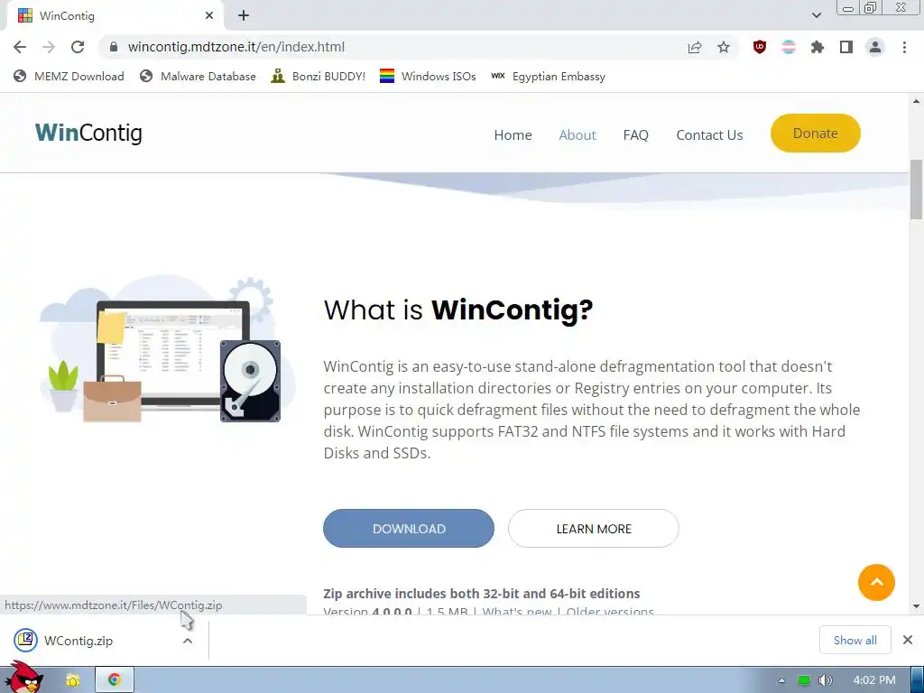Open the MEMZ Download bookmark

(69, 77)
